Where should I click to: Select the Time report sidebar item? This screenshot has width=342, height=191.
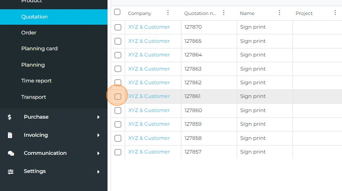pos(36,81)
